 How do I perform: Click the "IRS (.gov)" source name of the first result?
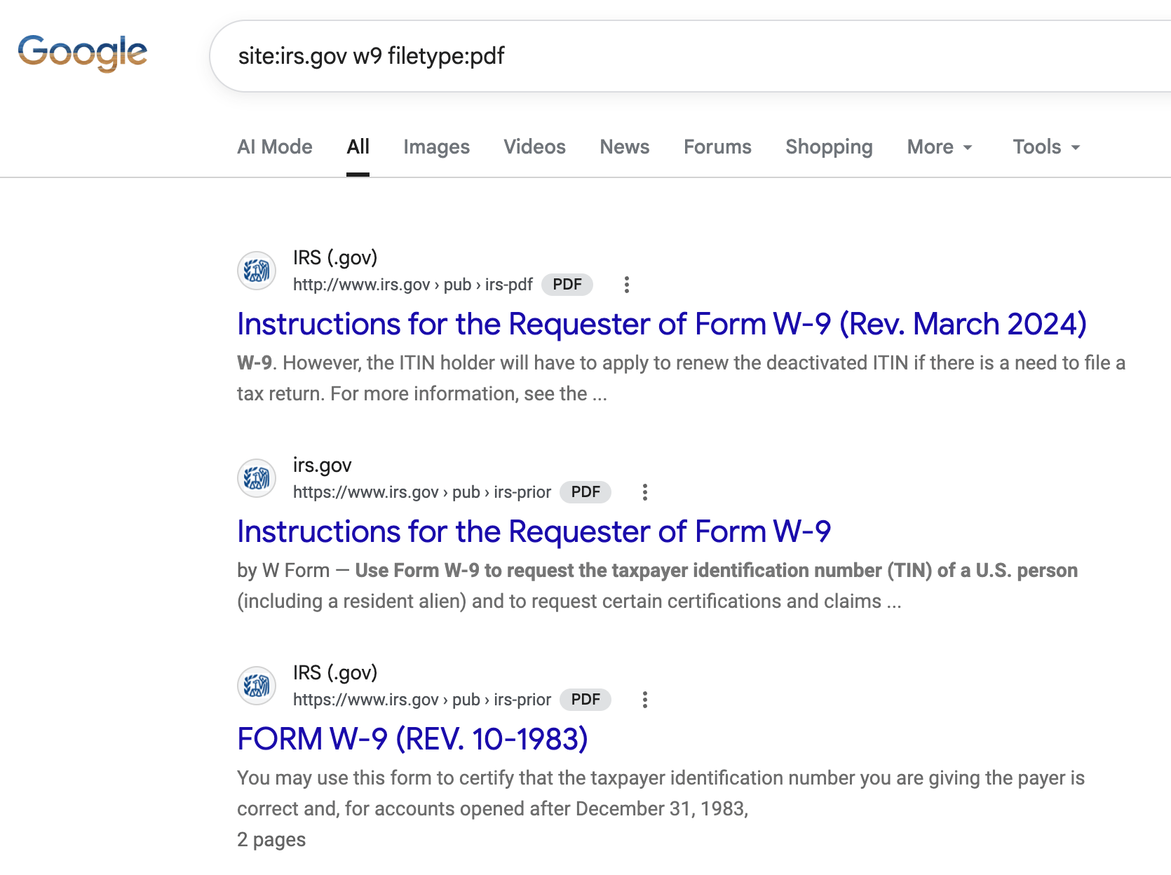click(x=335, y=257)
